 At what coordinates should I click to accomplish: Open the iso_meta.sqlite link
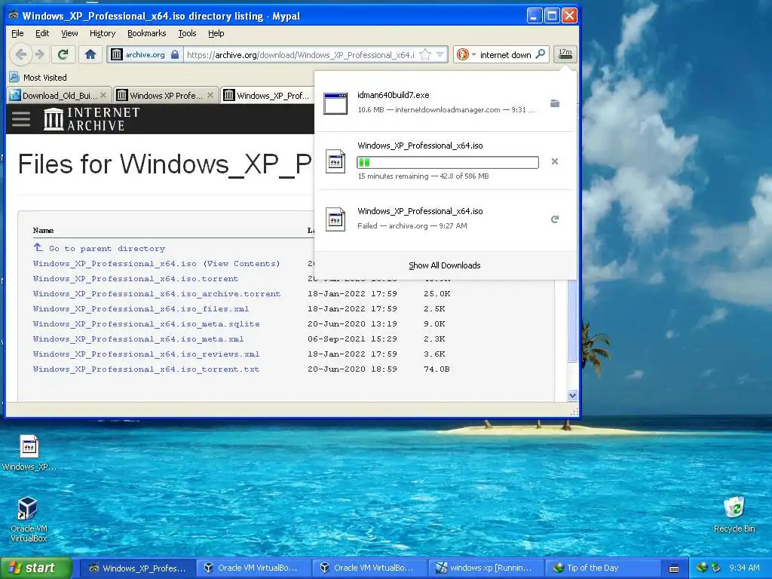point(146,324)
